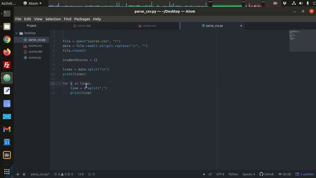316x178 pixels.
Task: Click the 2 updates notification
Action: pyautogui.click(x=305, y=174)
